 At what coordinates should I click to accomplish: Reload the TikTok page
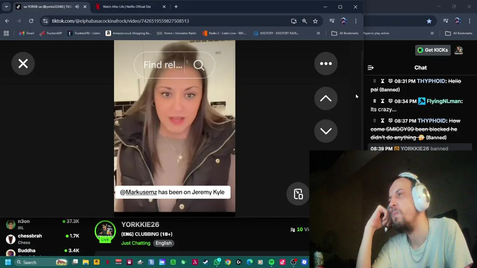point(31,21)
